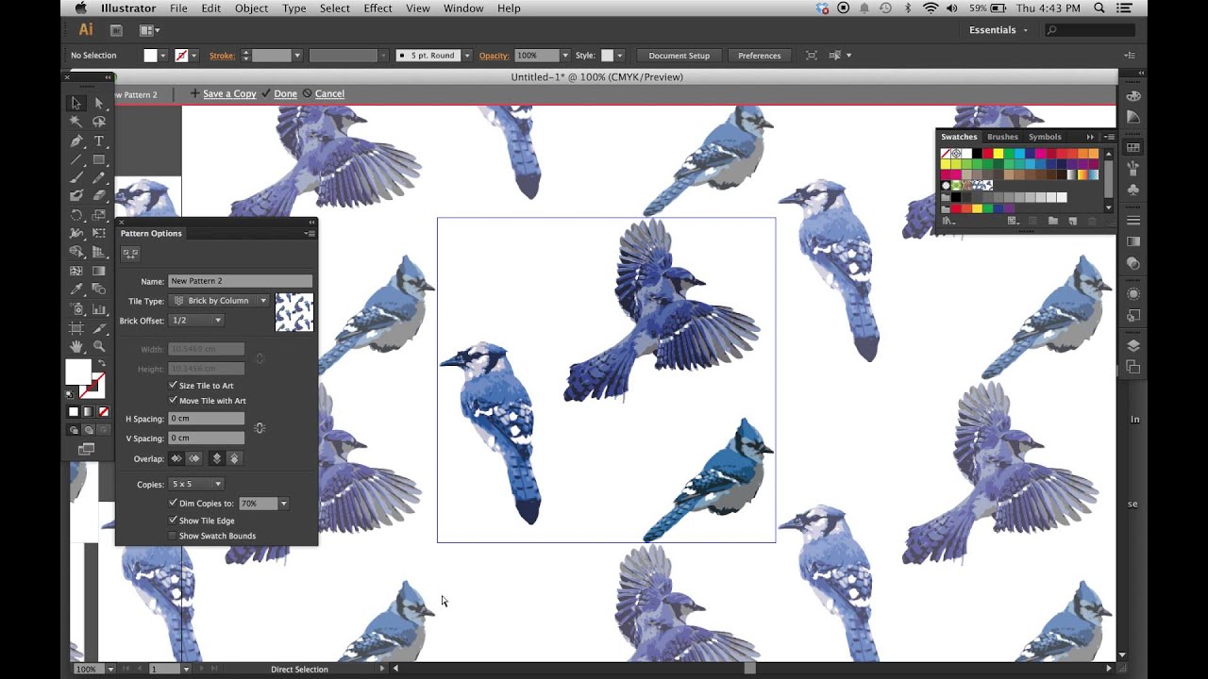Uncheck Size Tile to Art
Viewport: 1208px width, 679px height.
[173, 385]
